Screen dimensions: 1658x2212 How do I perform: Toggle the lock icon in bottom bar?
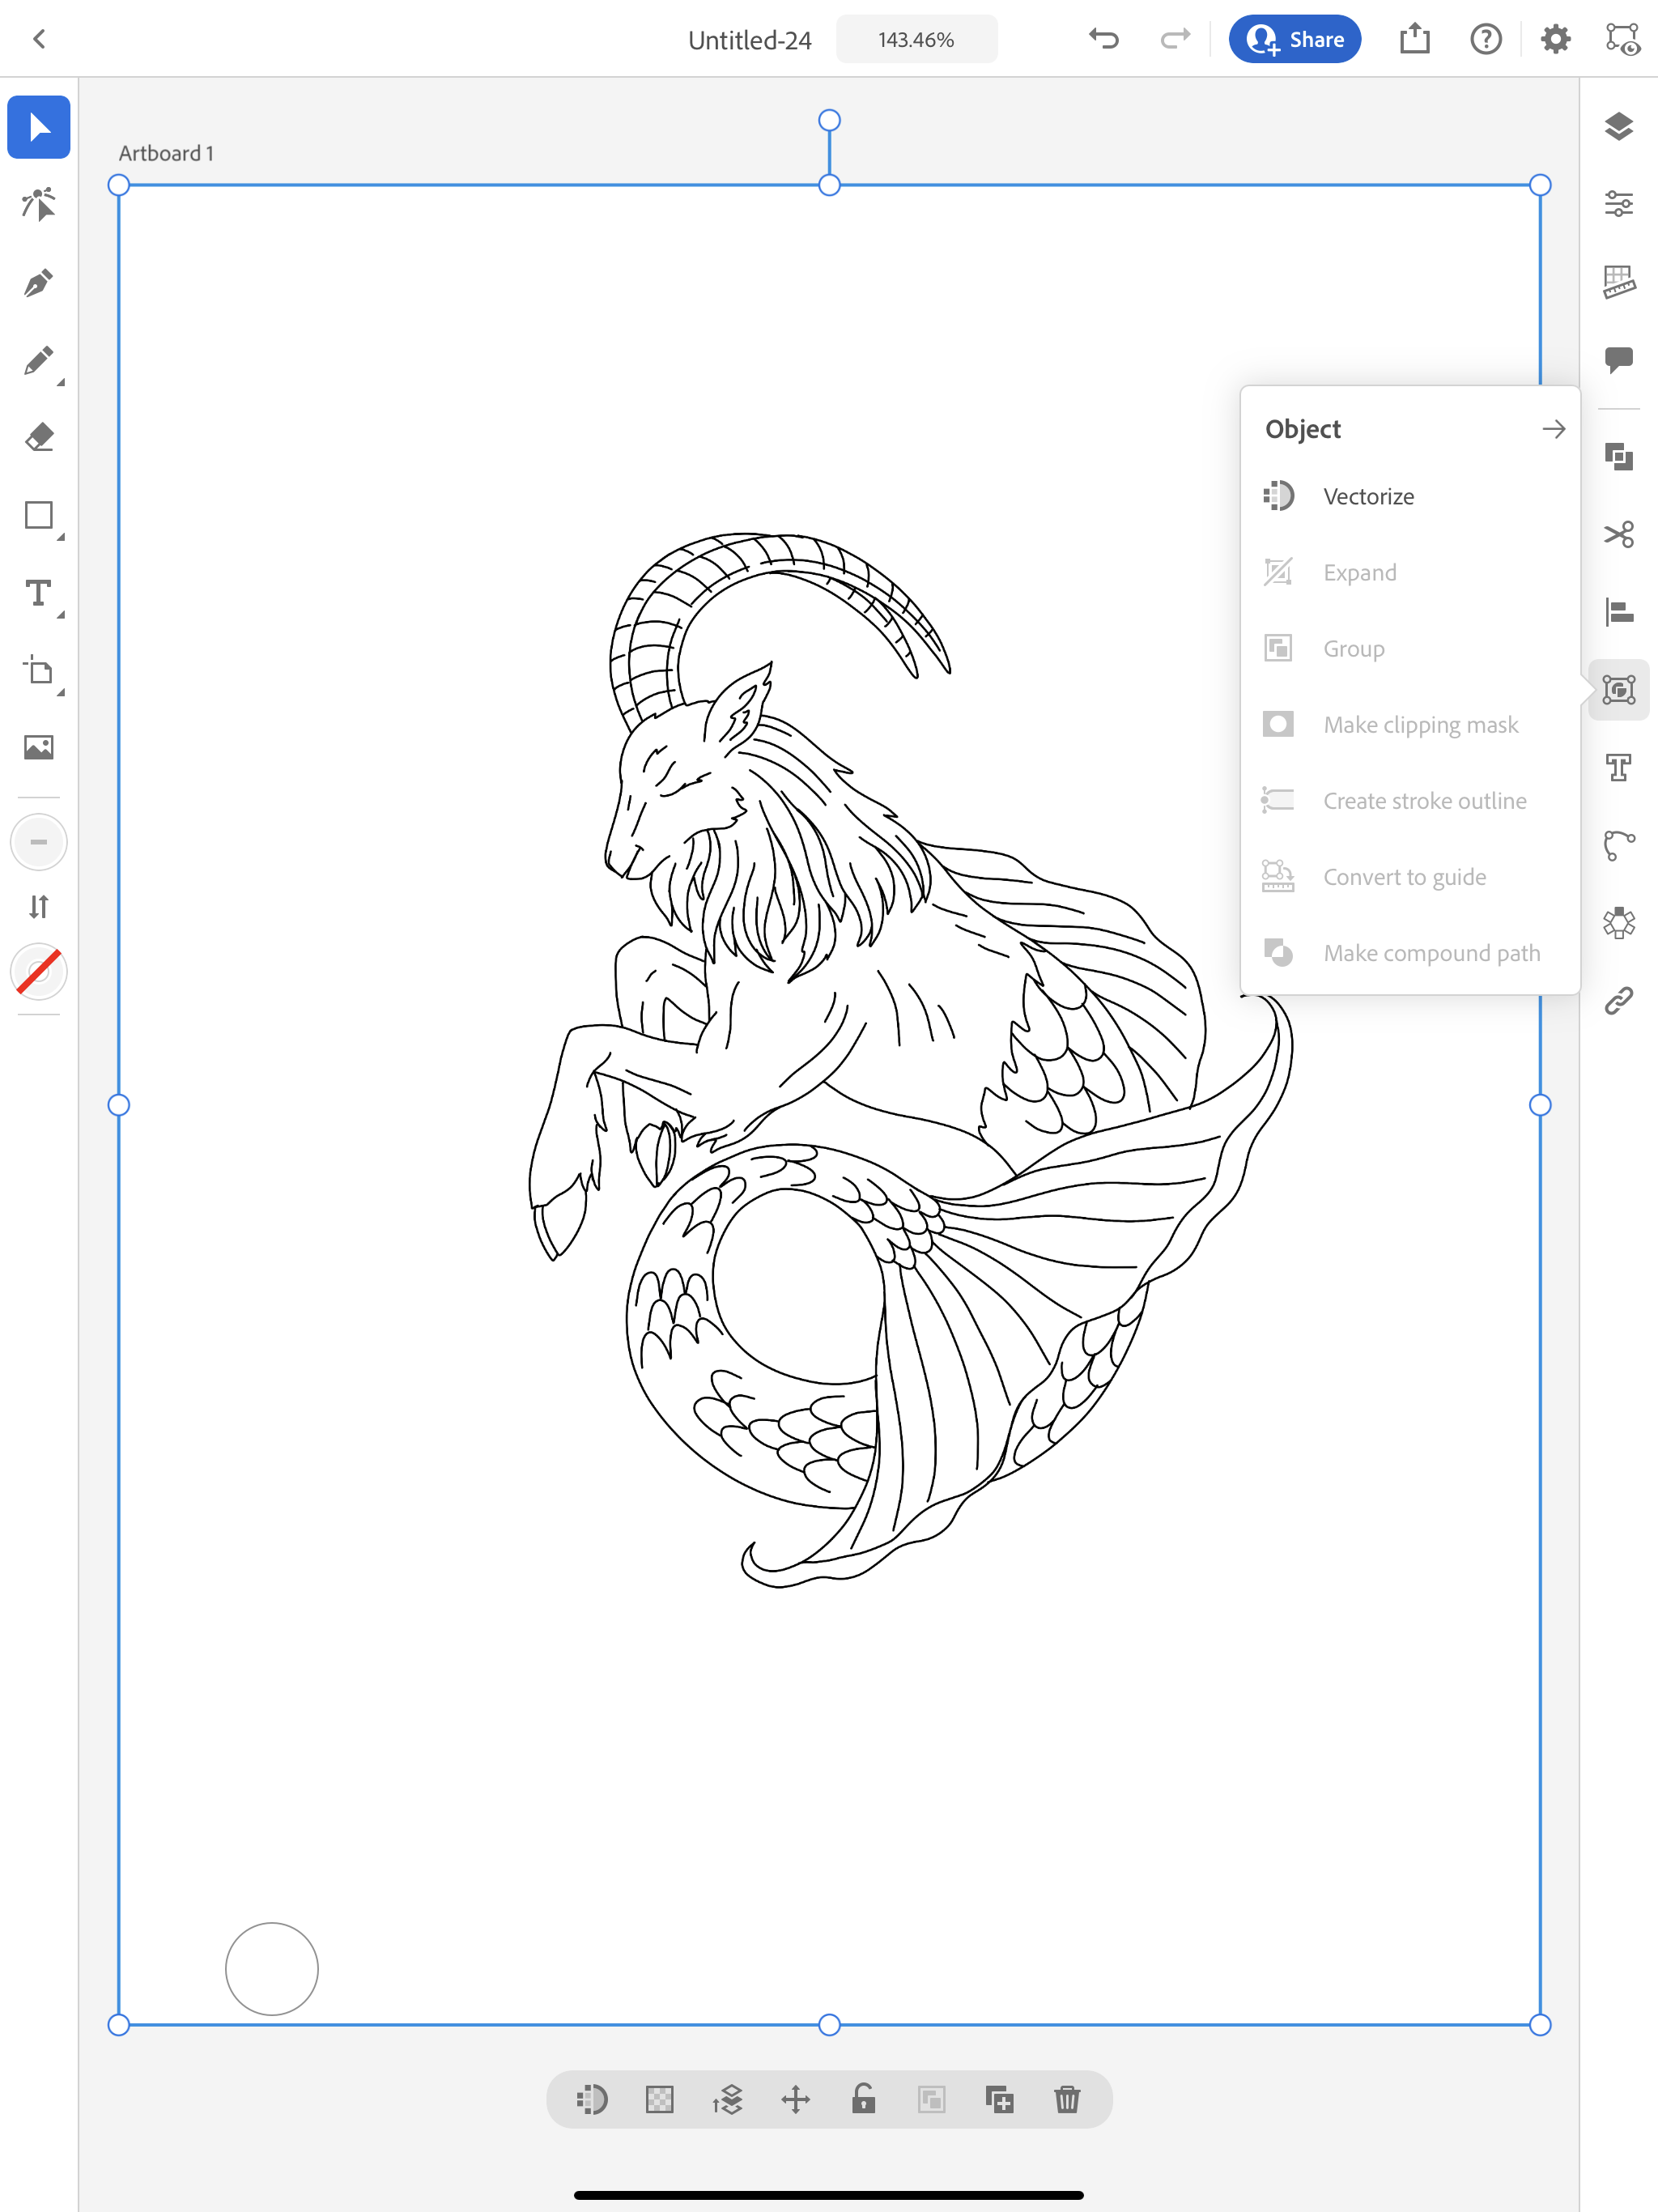863,2099
